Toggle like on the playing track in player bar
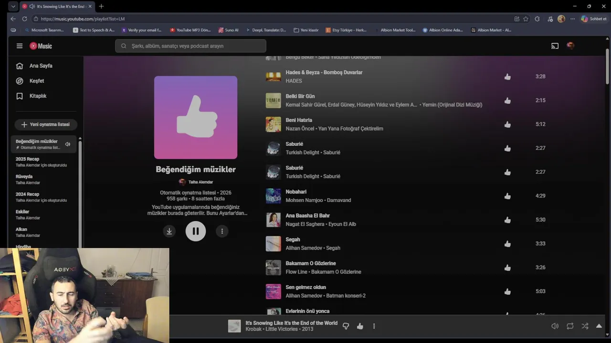Image resolution: width=611 pixels, height=343 pixels. pyautogui.click(x=360, y=326)
